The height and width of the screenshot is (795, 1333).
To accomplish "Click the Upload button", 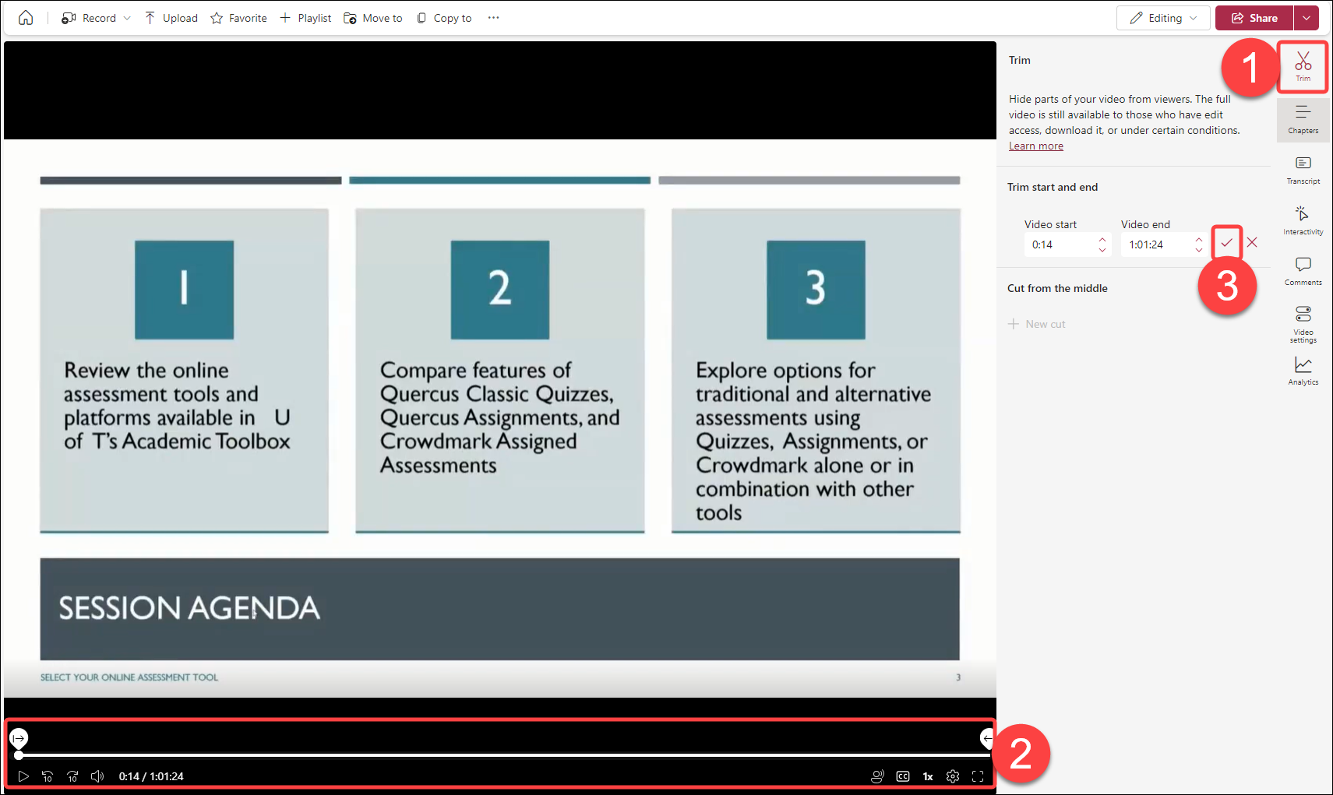I will 171,18.
